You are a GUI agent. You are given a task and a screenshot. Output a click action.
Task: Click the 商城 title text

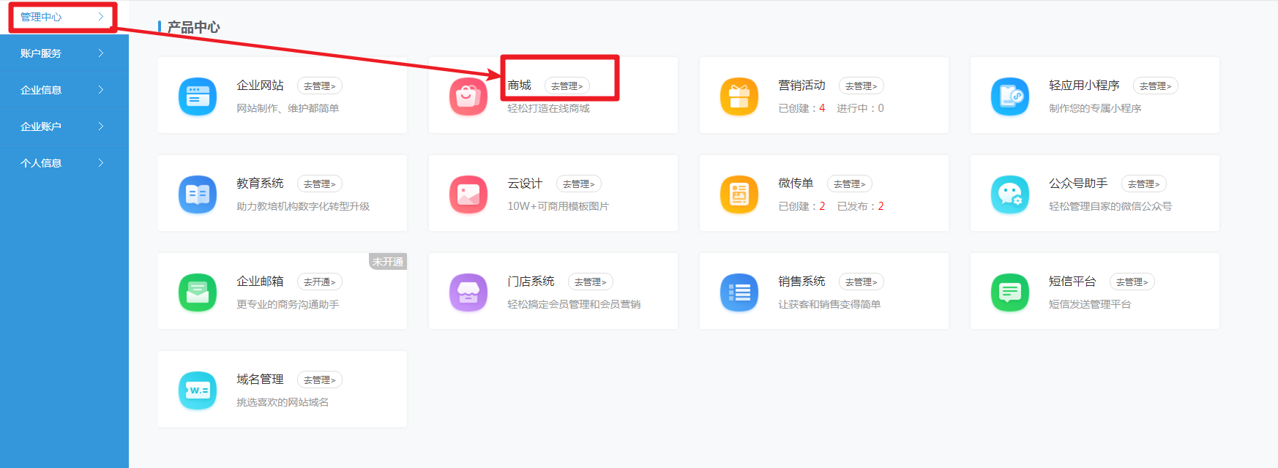[x=519, y=86]
